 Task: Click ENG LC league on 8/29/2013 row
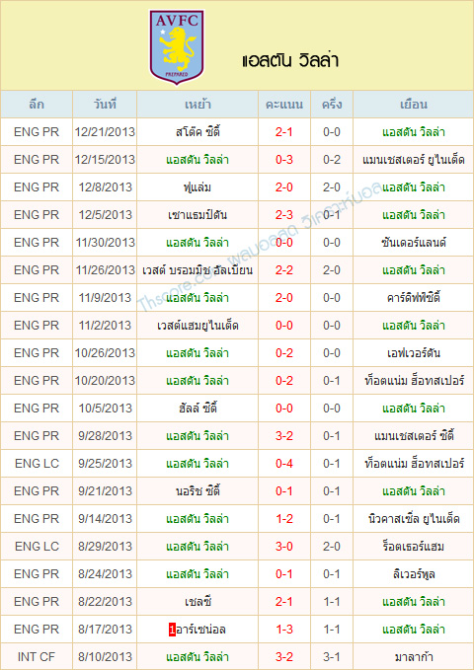pos(37,547)
